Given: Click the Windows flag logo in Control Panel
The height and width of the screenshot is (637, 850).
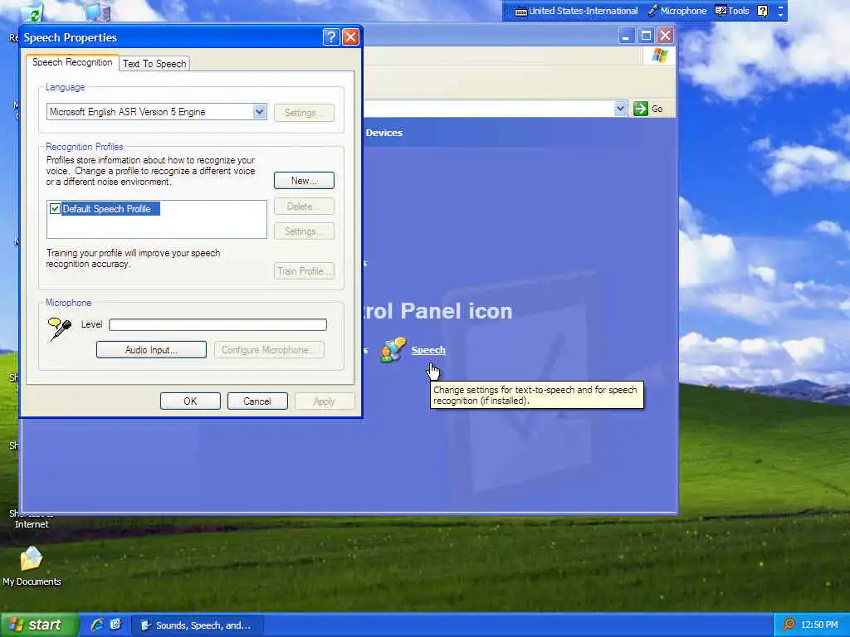Looking at the screenshot, I should coord(660,56).
